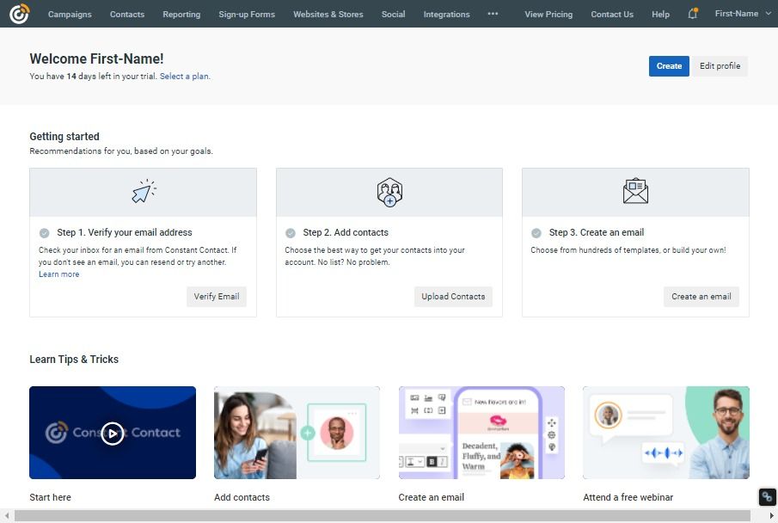Open the Attend a free webinar thumbnail

666,433
